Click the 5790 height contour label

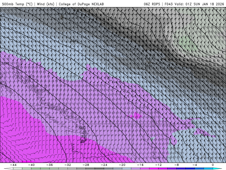(5, 63)
